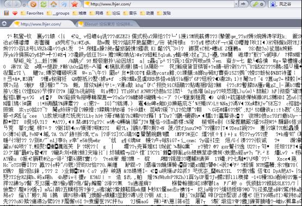
Task: Open the Favorites folder
Action: (32, 13)
